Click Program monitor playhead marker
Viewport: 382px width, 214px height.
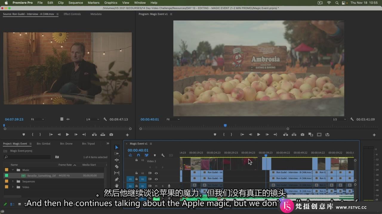[x=225, y=125]
